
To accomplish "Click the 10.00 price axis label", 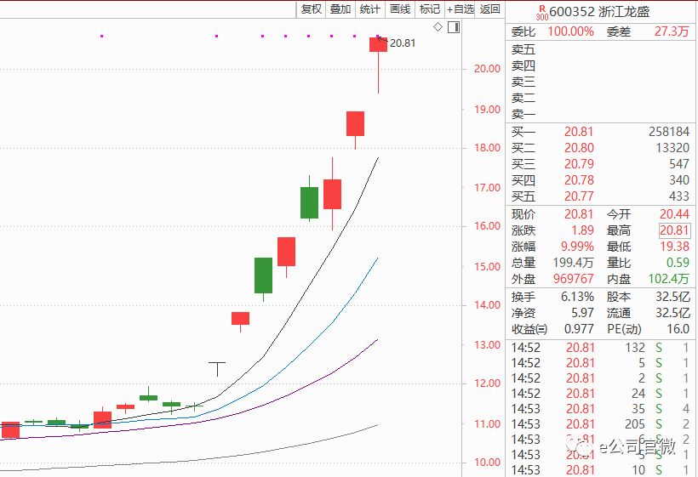I will [487, 463].
